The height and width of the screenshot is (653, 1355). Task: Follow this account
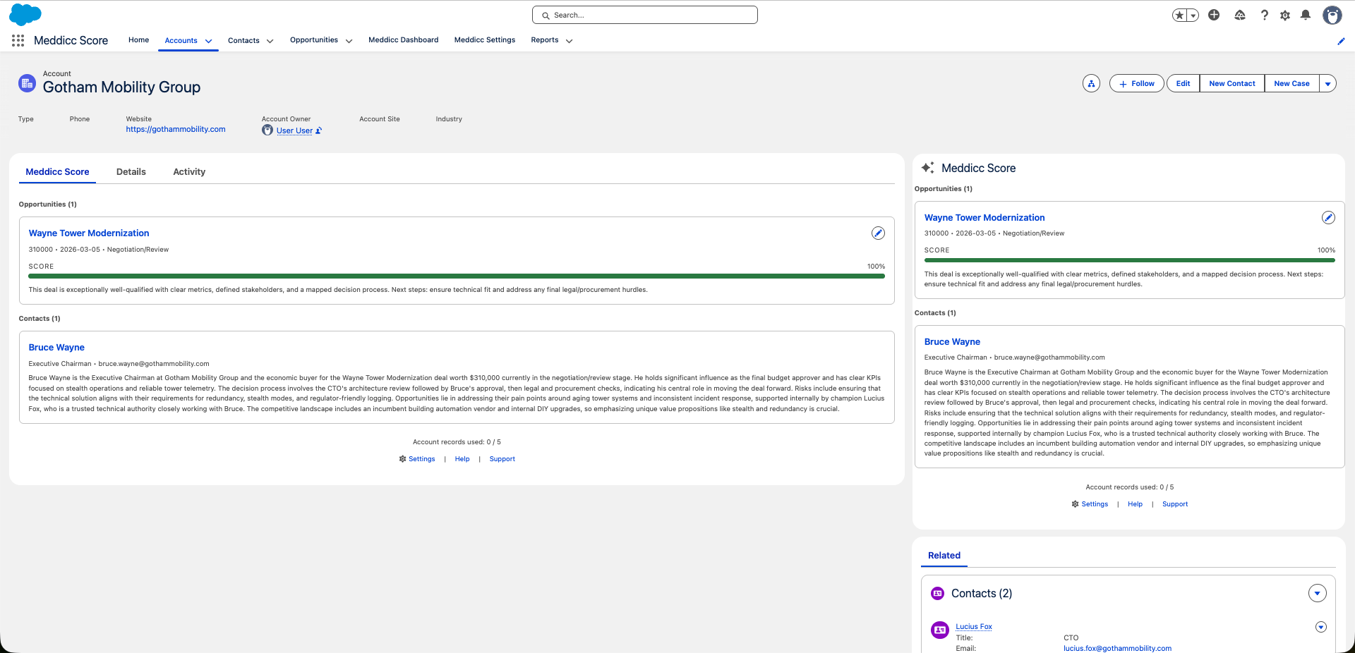click(1136, 84)
